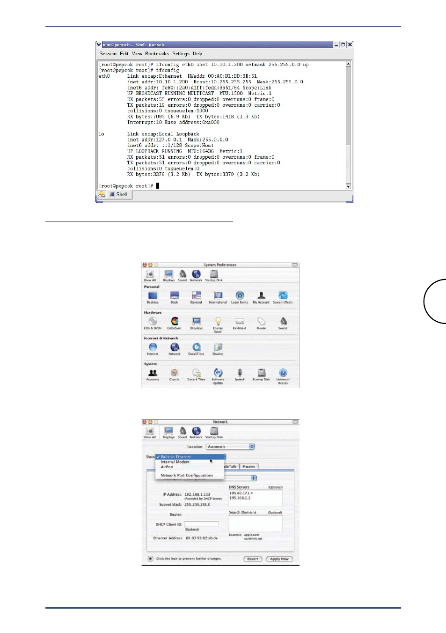Click the Network globe in the Network window toolbar
This screenshot has height=633, width=446.
click(x=196, y=433)
